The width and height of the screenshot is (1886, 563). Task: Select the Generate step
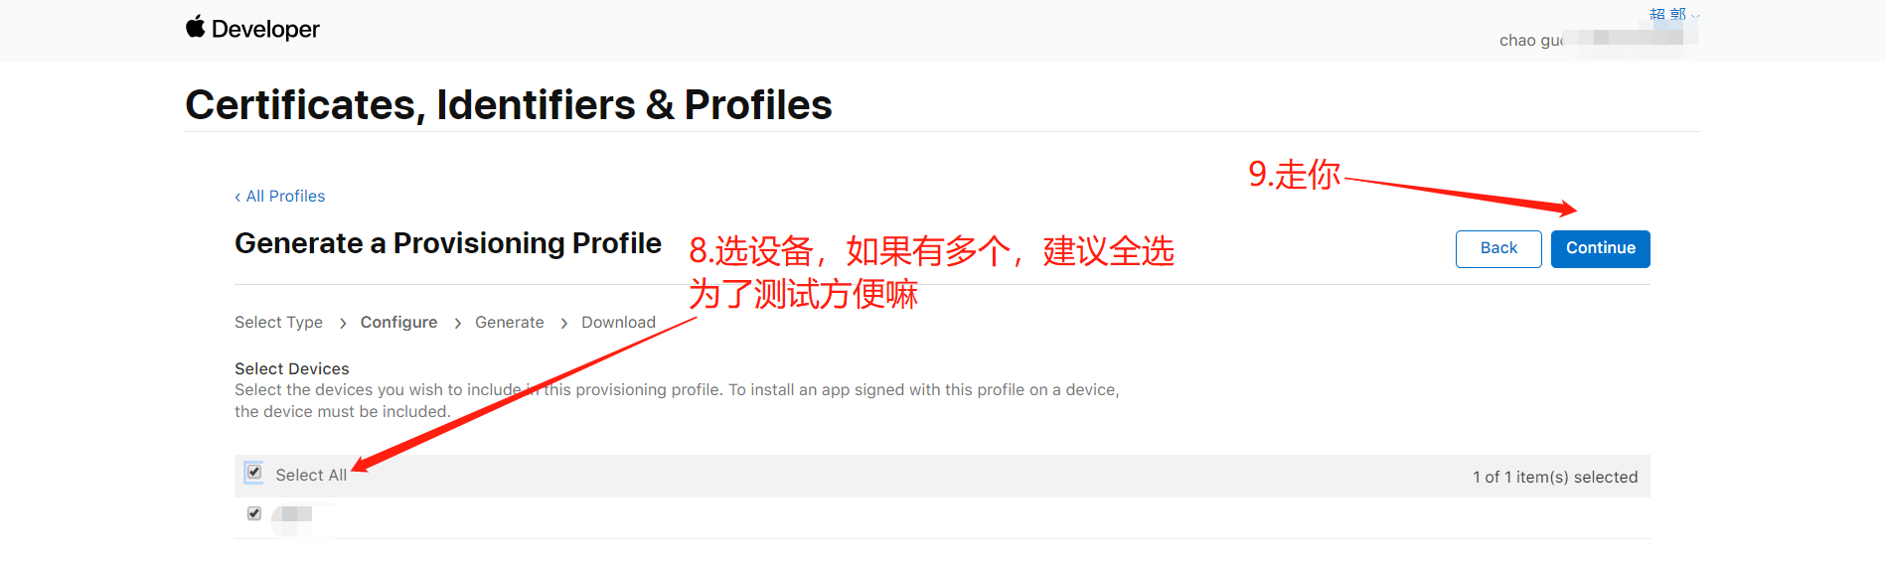point(509,323)
